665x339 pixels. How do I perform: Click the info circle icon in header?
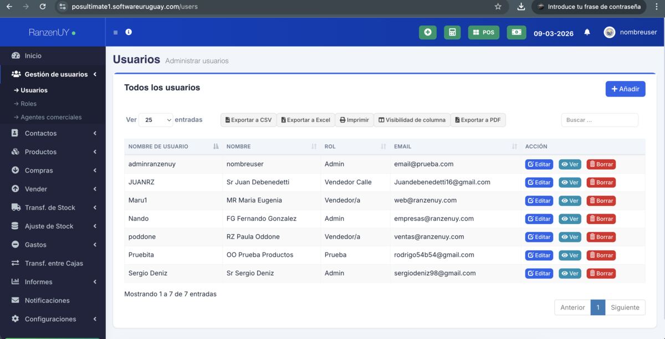129,32
